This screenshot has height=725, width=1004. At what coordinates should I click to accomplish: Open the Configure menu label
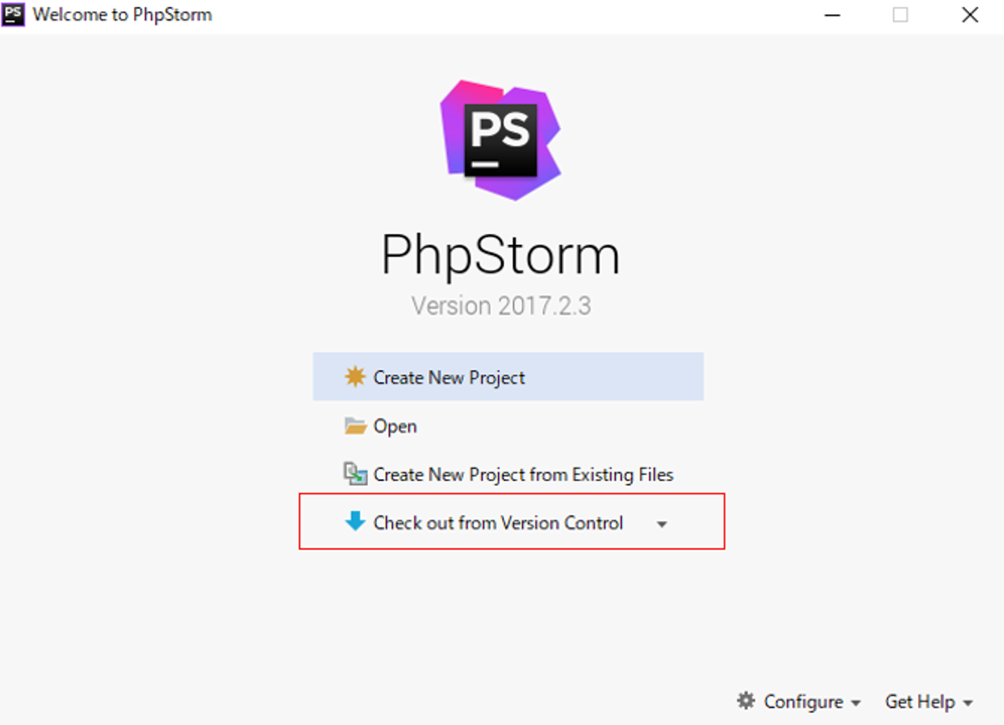803,701
